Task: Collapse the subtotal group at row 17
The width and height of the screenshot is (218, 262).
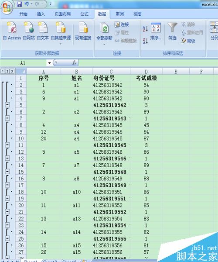Action: [x=7, y=185]
